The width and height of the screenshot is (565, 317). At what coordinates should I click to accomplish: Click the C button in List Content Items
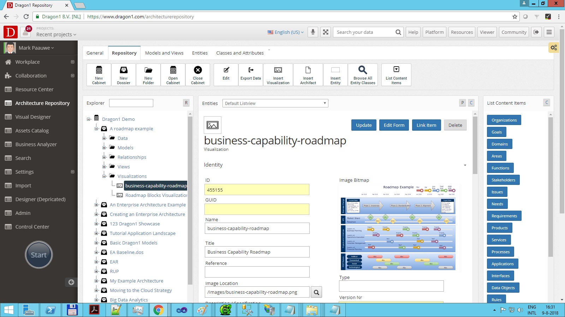click(547, 102)
